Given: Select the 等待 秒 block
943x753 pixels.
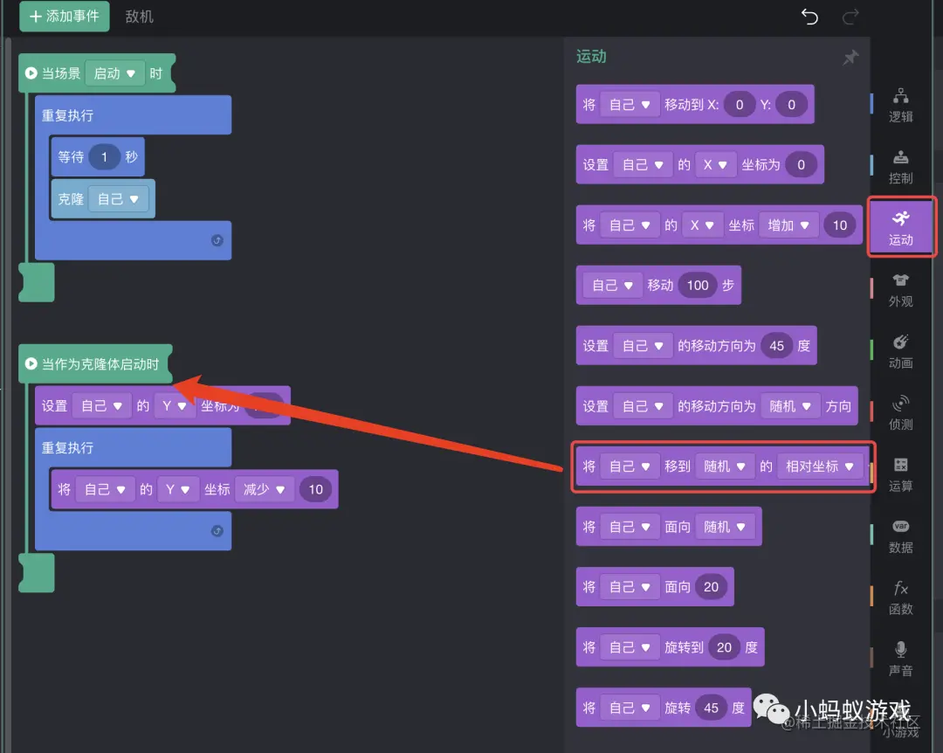Looking at the screenshot, I should coord(98,157).
